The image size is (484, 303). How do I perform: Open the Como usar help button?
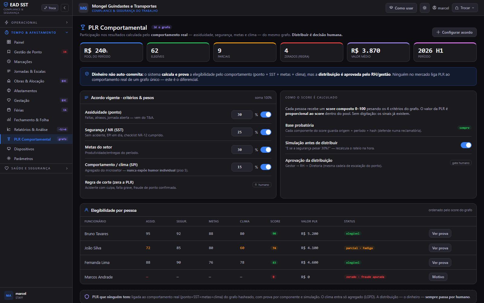(401, 8)
